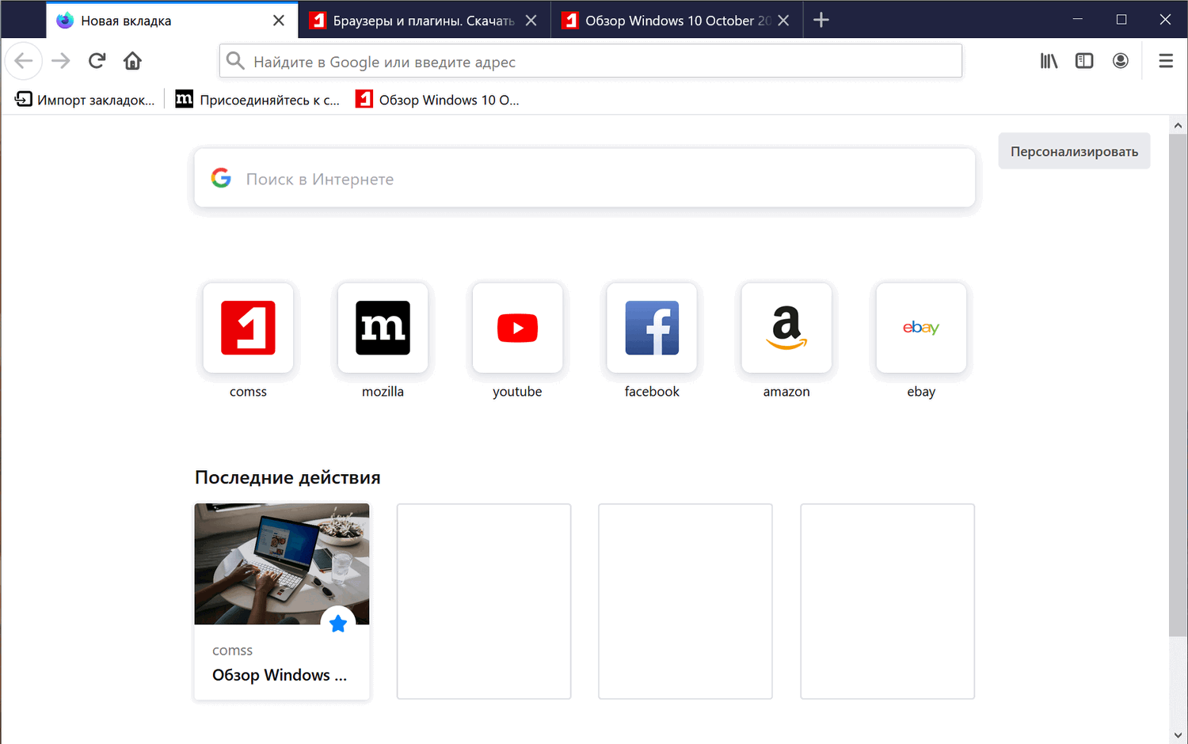Screen dimensions: 1188x744
Task: Close the browser window
Action: (1165, 20)
